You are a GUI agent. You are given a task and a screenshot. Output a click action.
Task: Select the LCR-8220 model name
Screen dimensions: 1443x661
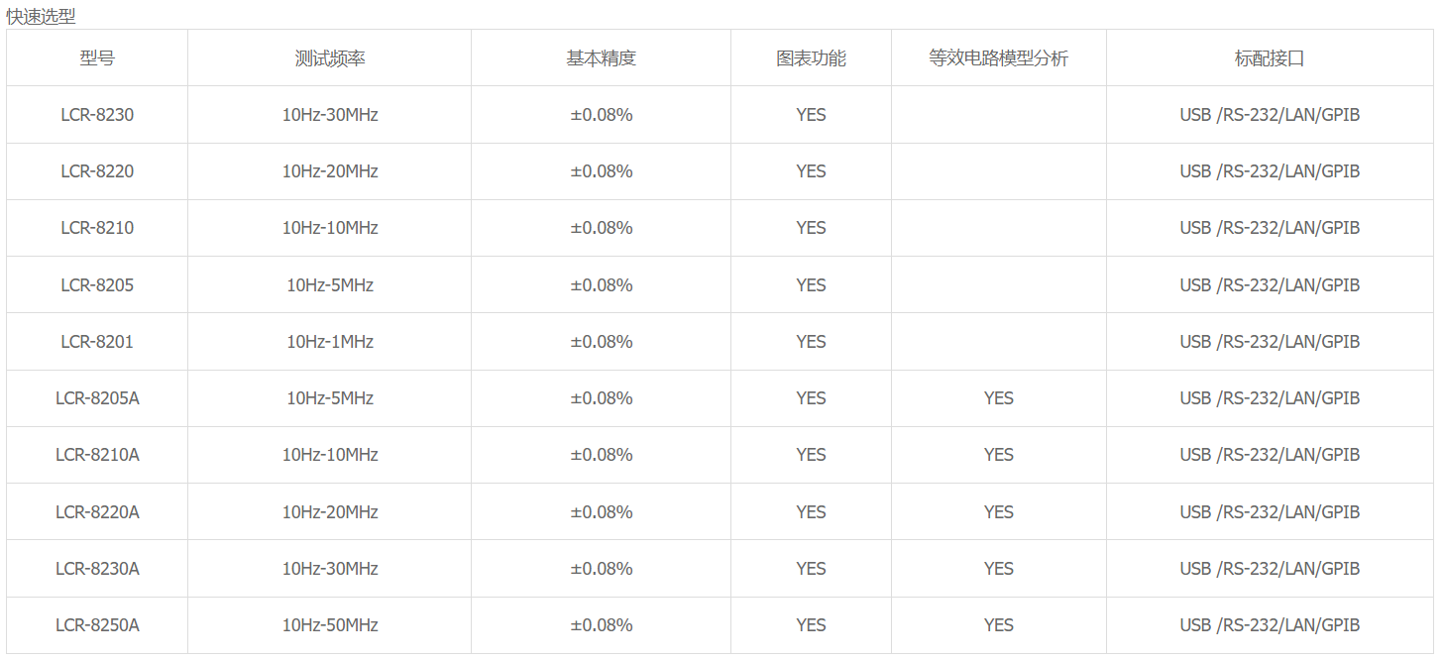click(97, 171)
